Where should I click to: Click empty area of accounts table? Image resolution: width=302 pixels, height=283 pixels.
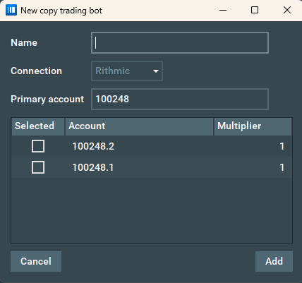152,210
